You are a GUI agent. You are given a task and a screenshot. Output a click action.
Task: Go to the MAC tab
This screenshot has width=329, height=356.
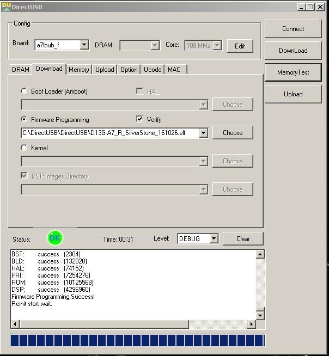tap(174, 70)
